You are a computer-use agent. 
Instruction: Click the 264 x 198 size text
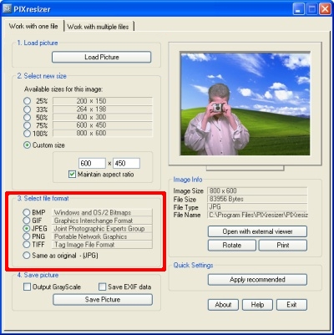tap(91, 109)
